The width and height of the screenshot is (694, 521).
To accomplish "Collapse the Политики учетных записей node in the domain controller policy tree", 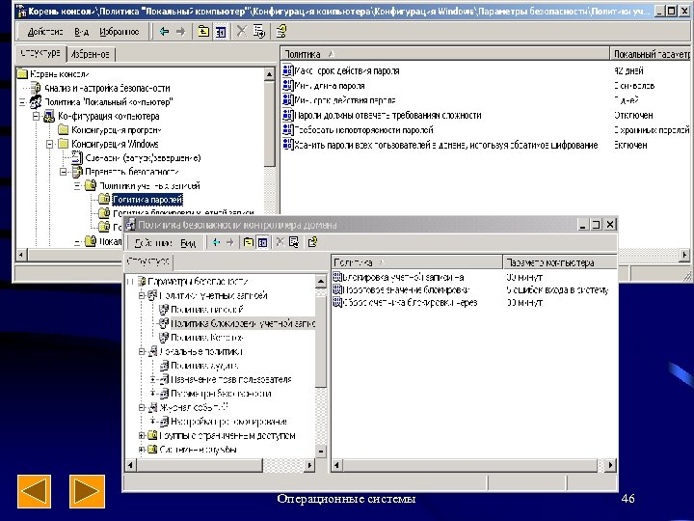I will pyautogui.click(x=142, y=295).
